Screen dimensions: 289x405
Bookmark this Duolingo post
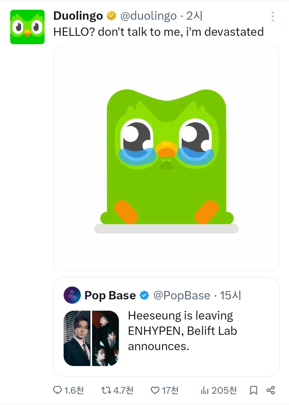pyautogui.click(x=253, y=390)
